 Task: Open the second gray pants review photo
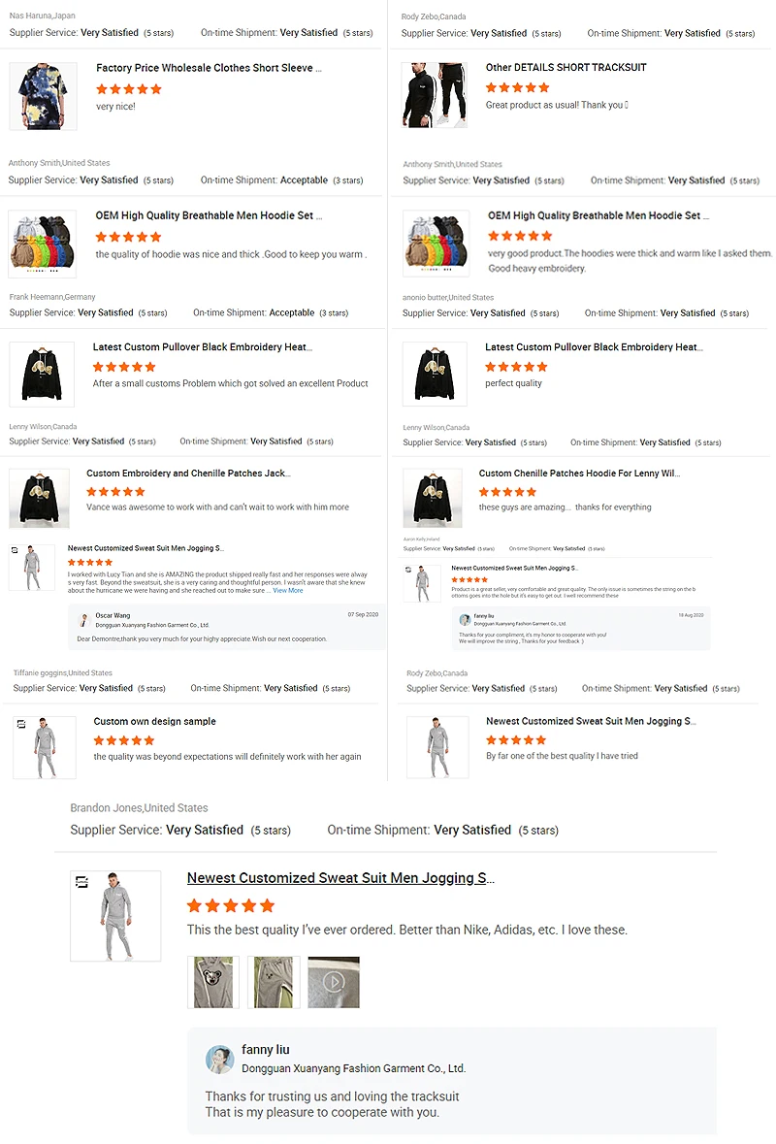click(x=274, y=982)
